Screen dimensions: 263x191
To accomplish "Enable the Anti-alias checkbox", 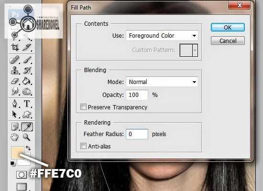I will pos(83,146).
